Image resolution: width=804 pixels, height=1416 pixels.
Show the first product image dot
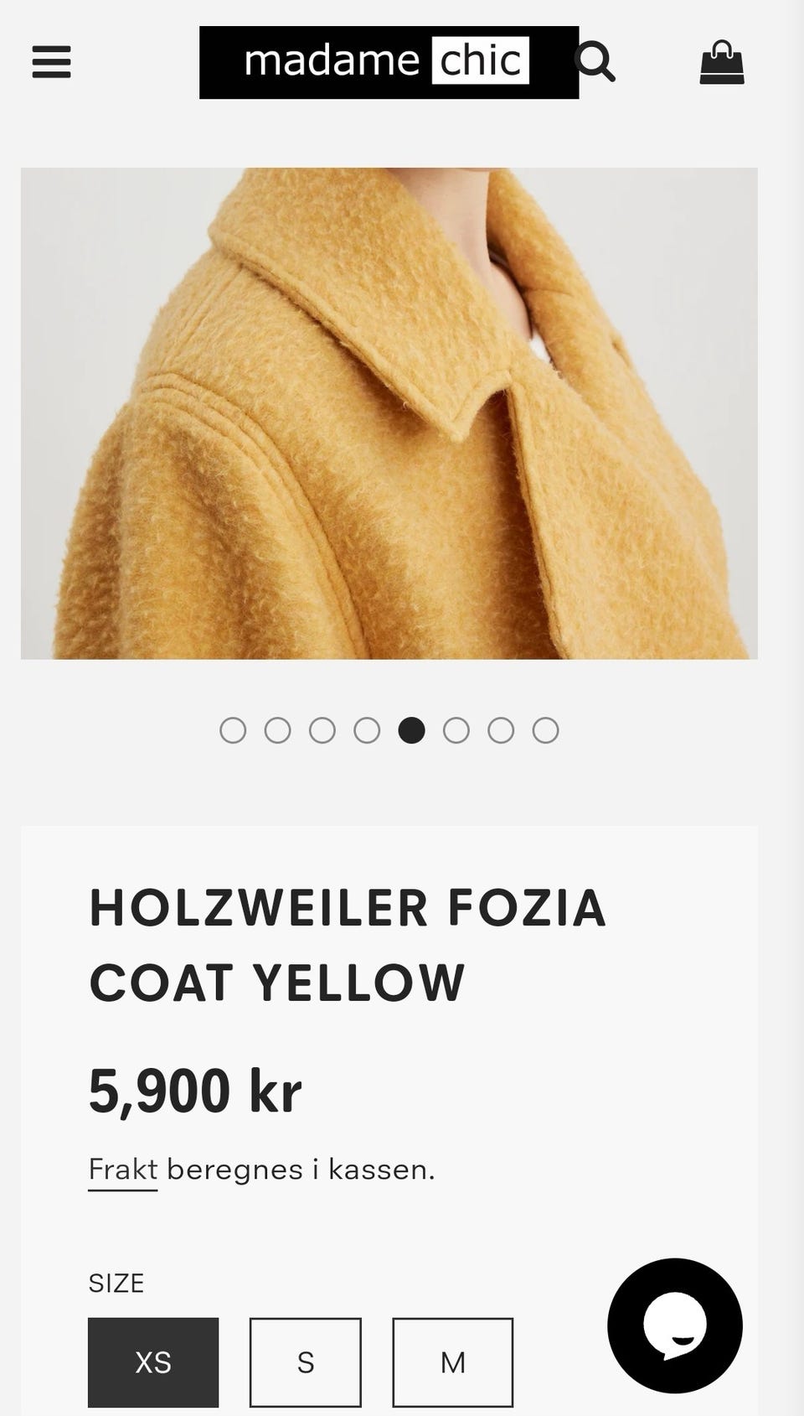pos(233,730)
